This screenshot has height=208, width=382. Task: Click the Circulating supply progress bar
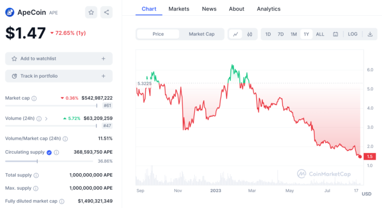tap(49, 161)
